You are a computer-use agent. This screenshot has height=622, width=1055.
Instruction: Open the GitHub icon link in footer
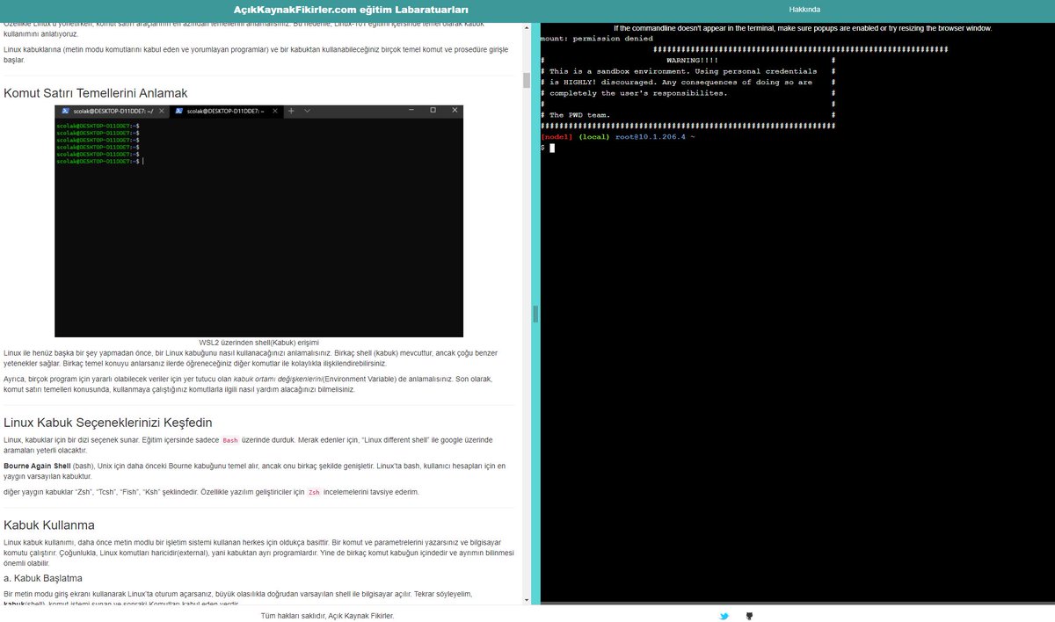[x=749, y=616]
